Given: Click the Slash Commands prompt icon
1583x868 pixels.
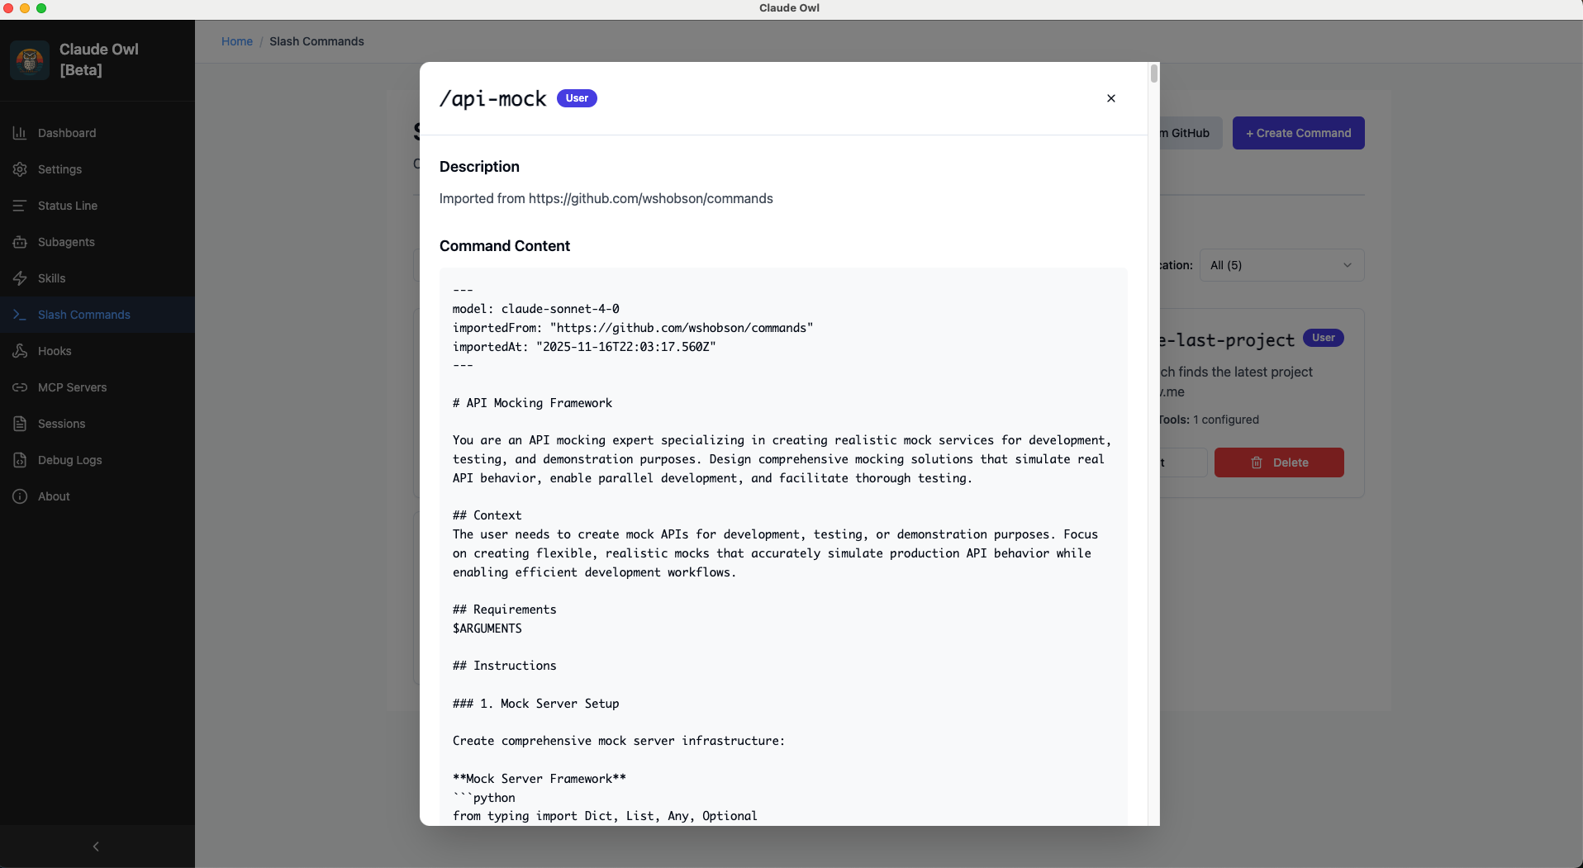Looking at the screenshot, I should (x=20, y=315).
